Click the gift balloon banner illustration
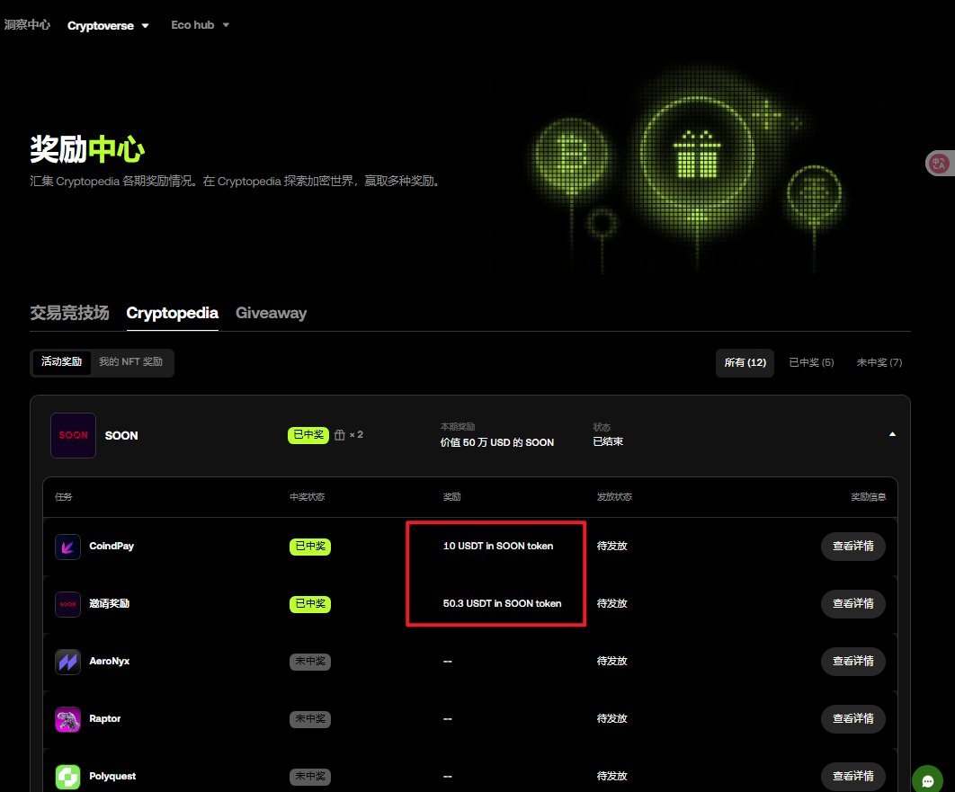The image size is (955, 792). pyautogui.click(x=688, y=167)
